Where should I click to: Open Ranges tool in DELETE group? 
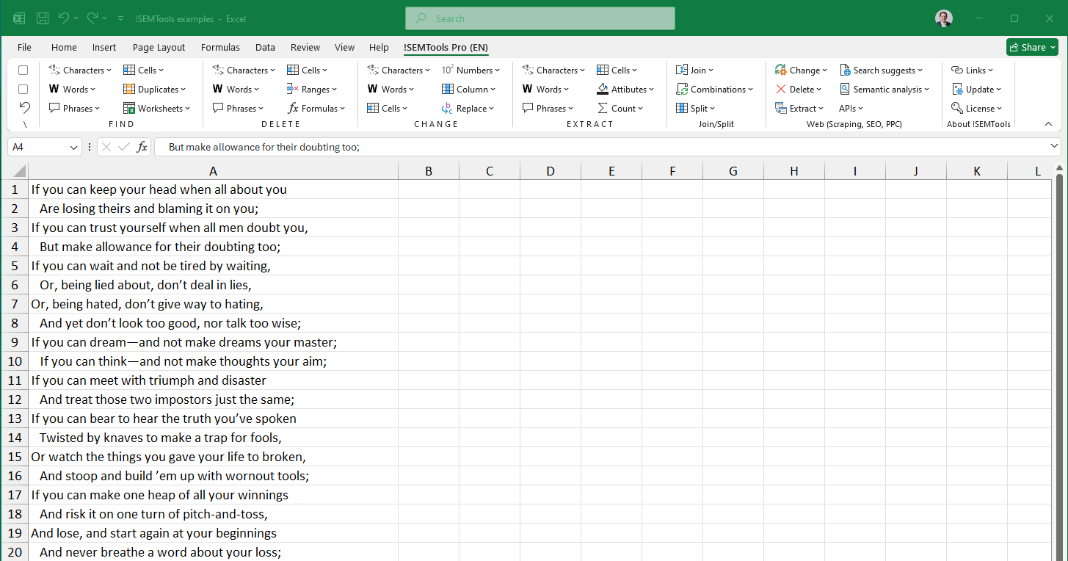pos(313,88)
